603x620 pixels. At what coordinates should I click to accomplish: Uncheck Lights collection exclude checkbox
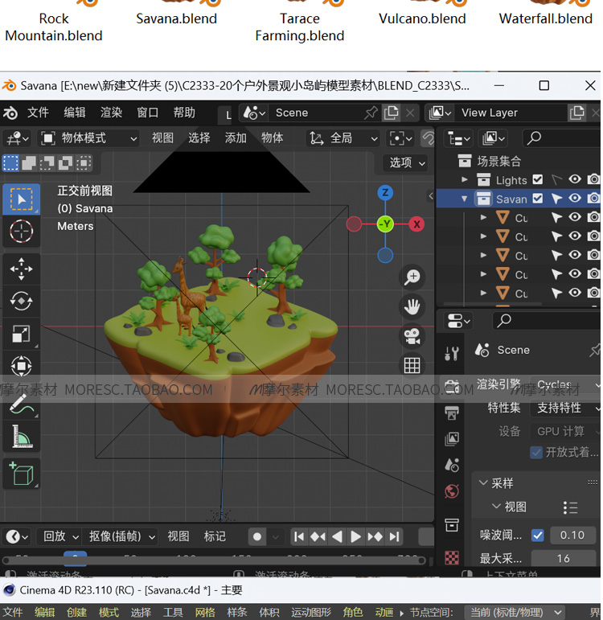[537, 179]
